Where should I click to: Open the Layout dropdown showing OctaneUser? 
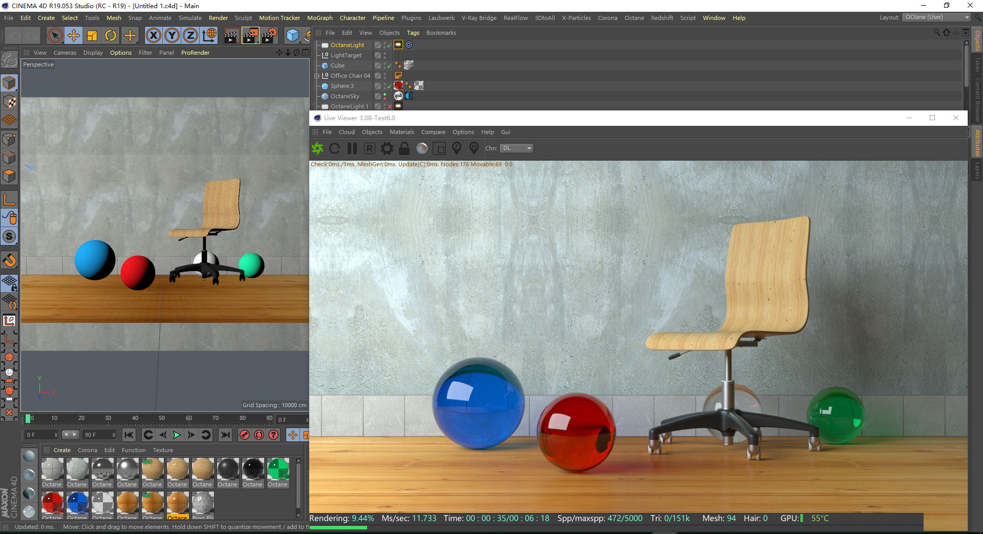click(x=935, y=17)
